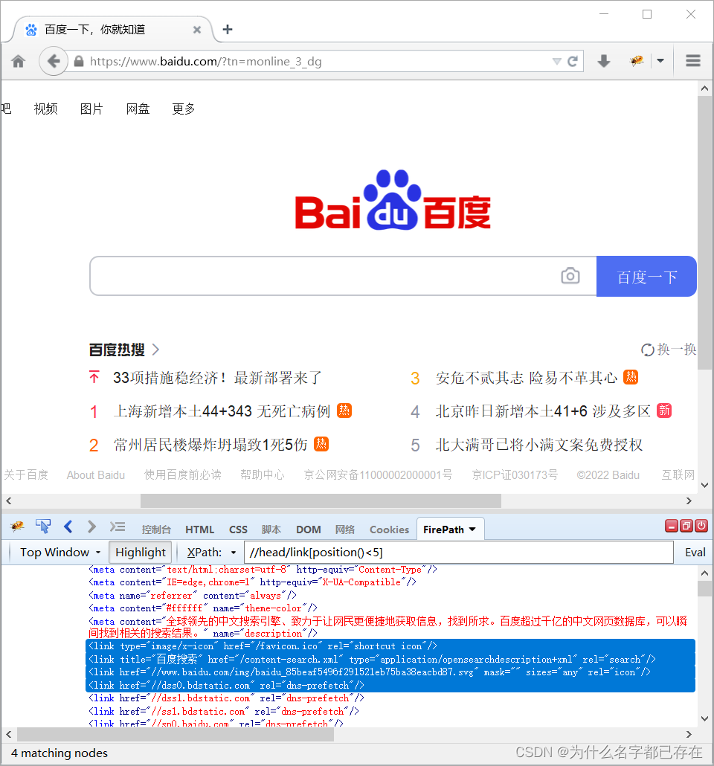
Task: Click the Baidu logo image
Action: coord(393,200)
